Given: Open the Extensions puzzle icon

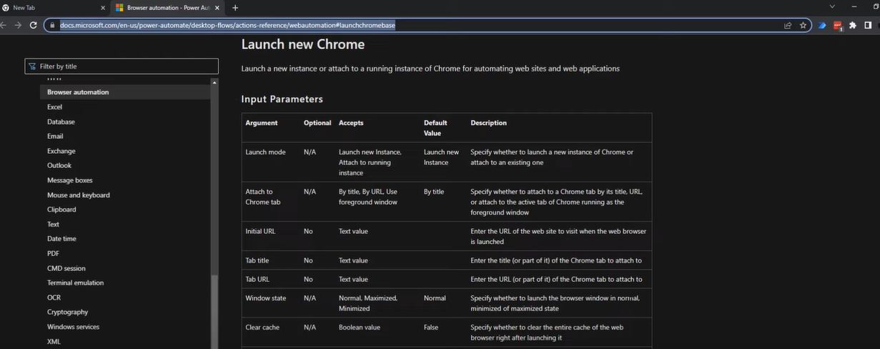Looking at the screenshot, I should click(853, 25).
